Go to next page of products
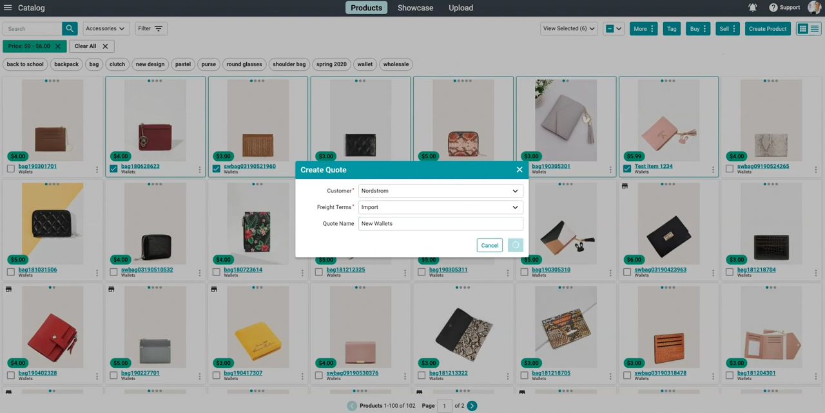Screen dimensions: 825x413 (472, 406)
